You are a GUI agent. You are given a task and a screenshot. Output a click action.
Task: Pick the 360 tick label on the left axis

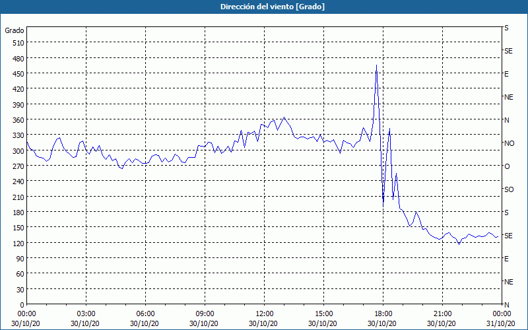[x=18, y=120]
